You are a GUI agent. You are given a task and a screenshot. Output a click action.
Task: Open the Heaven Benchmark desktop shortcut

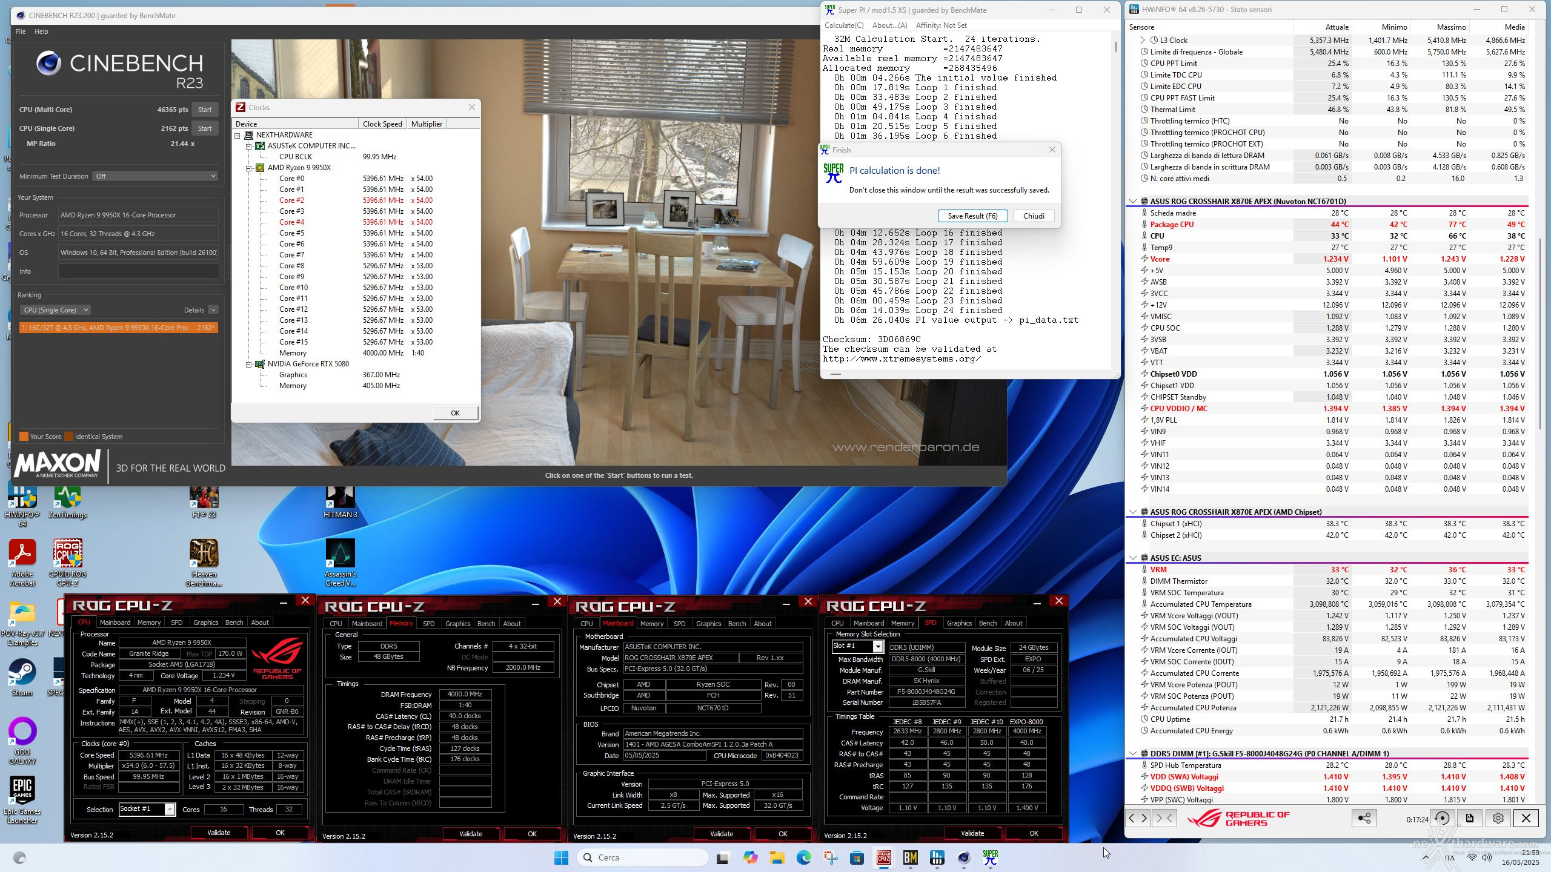204,563
